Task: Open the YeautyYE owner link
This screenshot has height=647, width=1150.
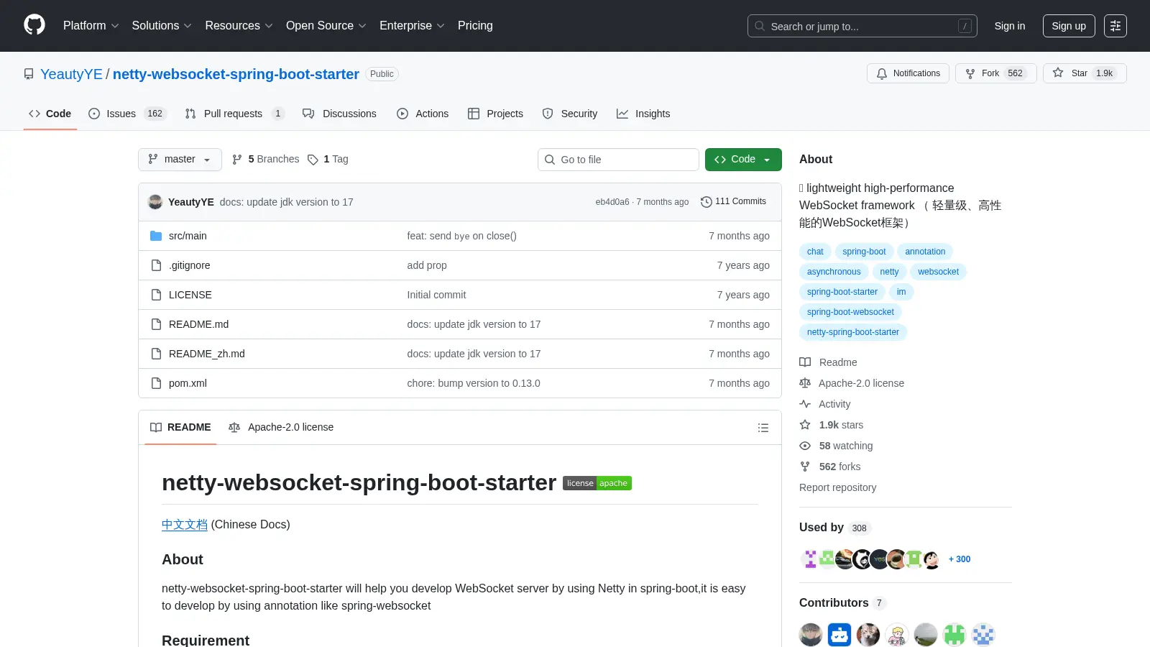Action: [x=71, y=74]
